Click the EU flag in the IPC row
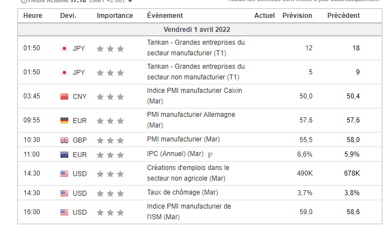The width and height of the screenshot is (388, 236). (x=64, y=154)
